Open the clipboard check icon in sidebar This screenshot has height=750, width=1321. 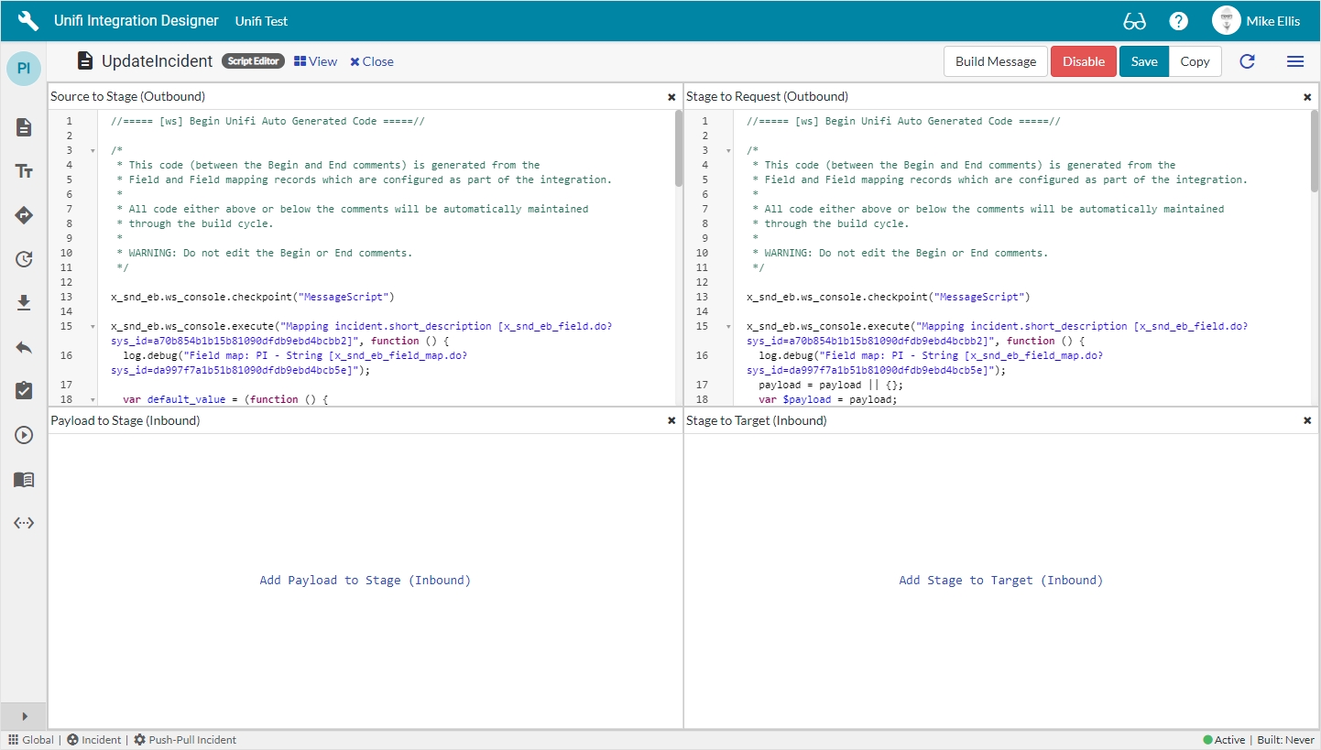click(x=24, y=391)
